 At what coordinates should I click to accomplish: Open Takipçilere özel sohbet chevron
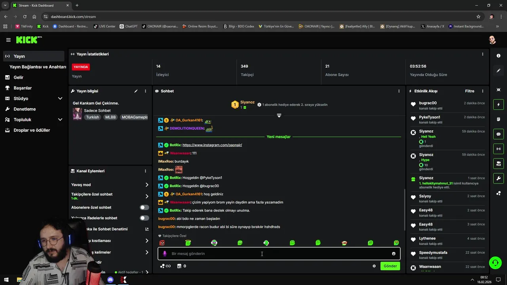[147, 196]
